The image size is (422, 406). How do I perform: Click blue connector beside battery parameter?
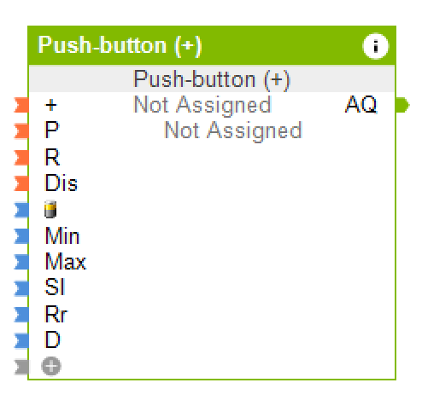pos(21,210)
